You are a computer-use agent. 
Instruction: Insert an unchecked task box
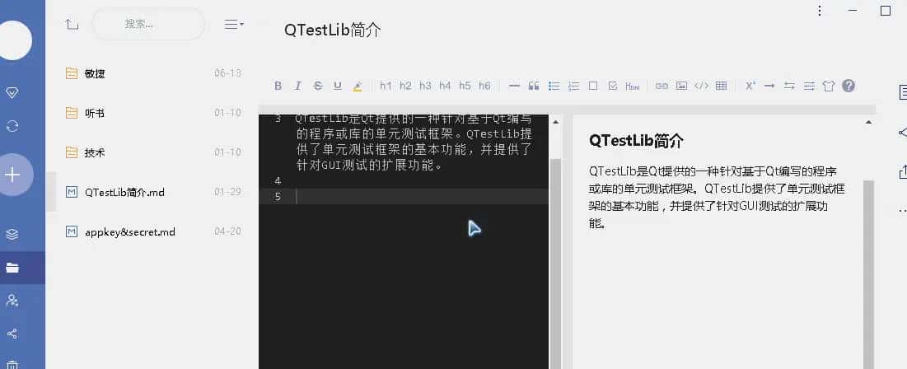point(593,86)
